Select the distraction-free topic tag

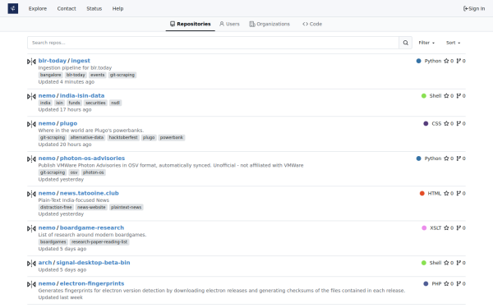(56, 207)
